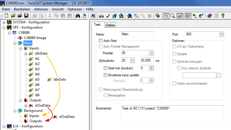The image size is (231, 130).
Task: Click the binoculars Find icon
Action: click(78, 16)
